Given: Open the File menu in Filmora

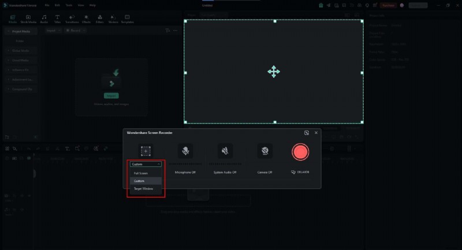Looking at the screenshot, I should [x=47, y=5].
